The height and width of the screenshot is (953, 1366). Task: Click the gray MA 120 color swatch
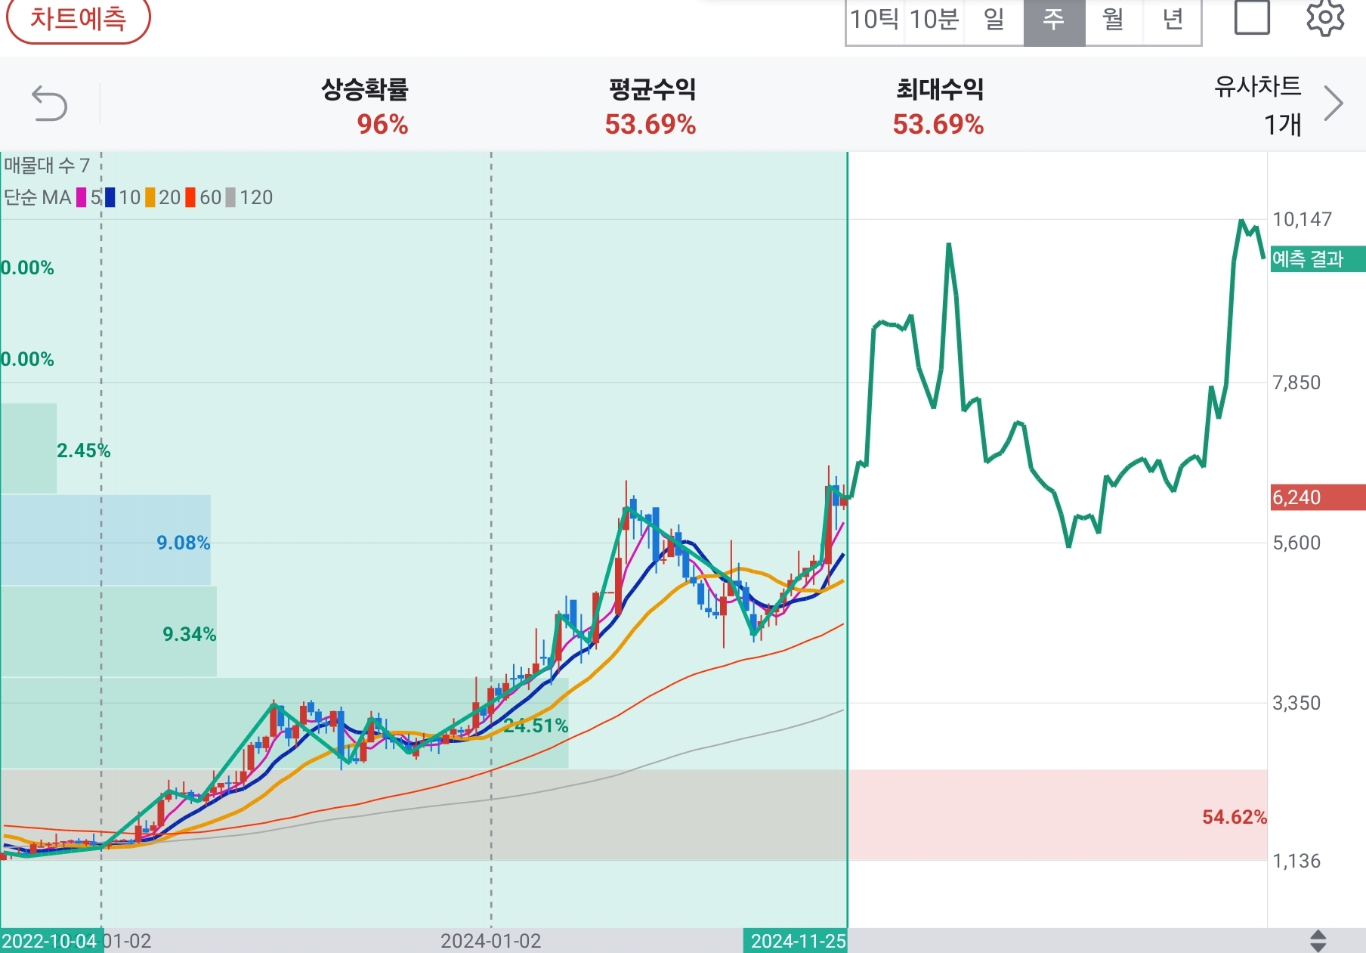(x=231, y=197)
